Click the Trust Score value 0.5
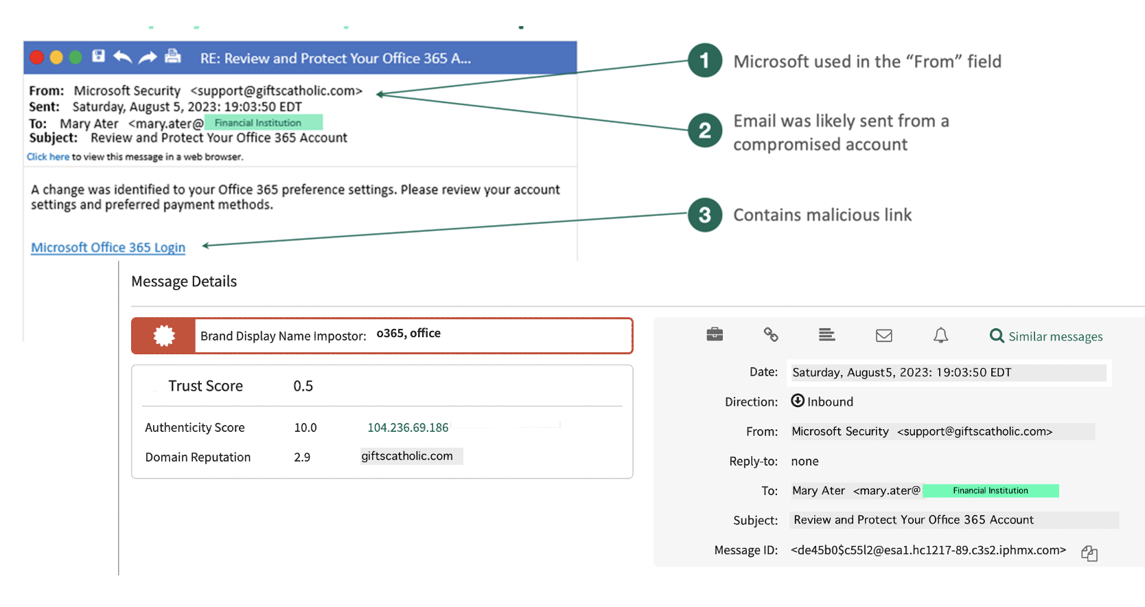Image resolution: width=1145 pixels, height=607 pixels. (x=303, y=386)
